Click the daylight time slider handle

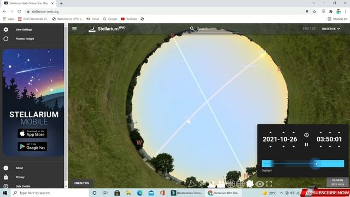(x=315, y=164)
